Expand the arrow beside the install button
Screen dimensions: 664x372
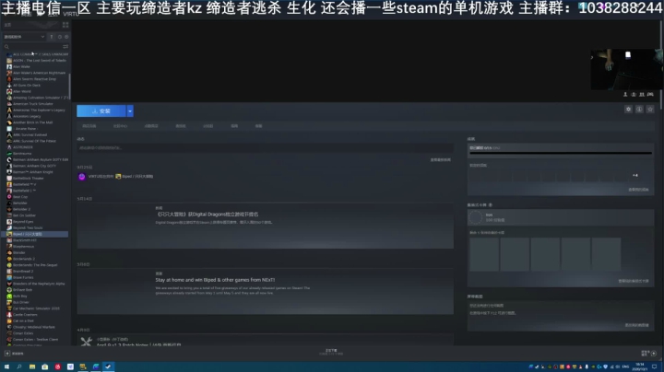point(130,110)
